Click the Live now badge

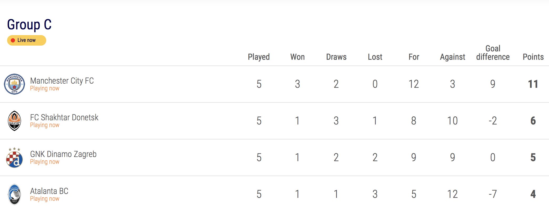point(27,40)
